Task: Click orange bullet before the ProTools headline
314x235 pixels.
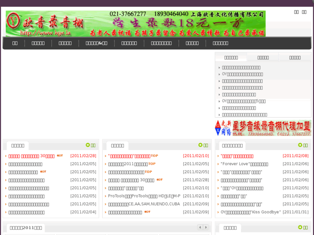Action: point(105,196)
